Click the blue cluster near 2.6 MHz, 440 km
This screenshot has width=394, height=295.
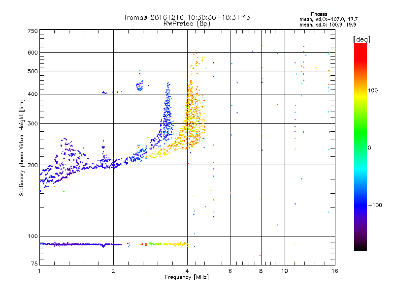140,86
